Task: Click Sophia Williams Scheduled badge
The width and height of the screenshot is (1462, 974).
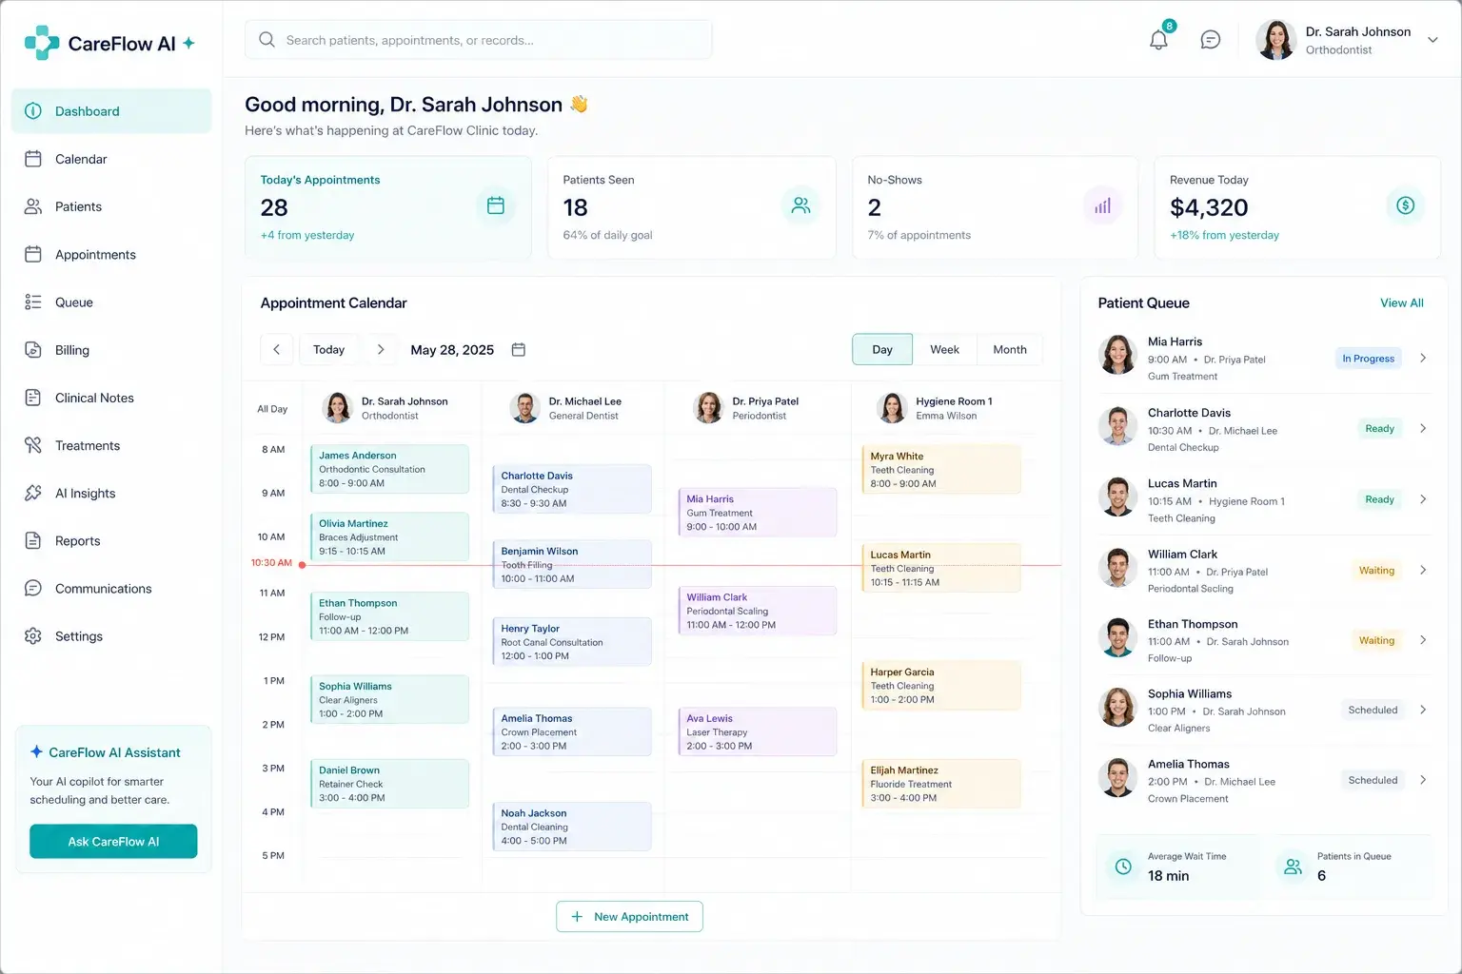Action: click(x=1373, y=710)
